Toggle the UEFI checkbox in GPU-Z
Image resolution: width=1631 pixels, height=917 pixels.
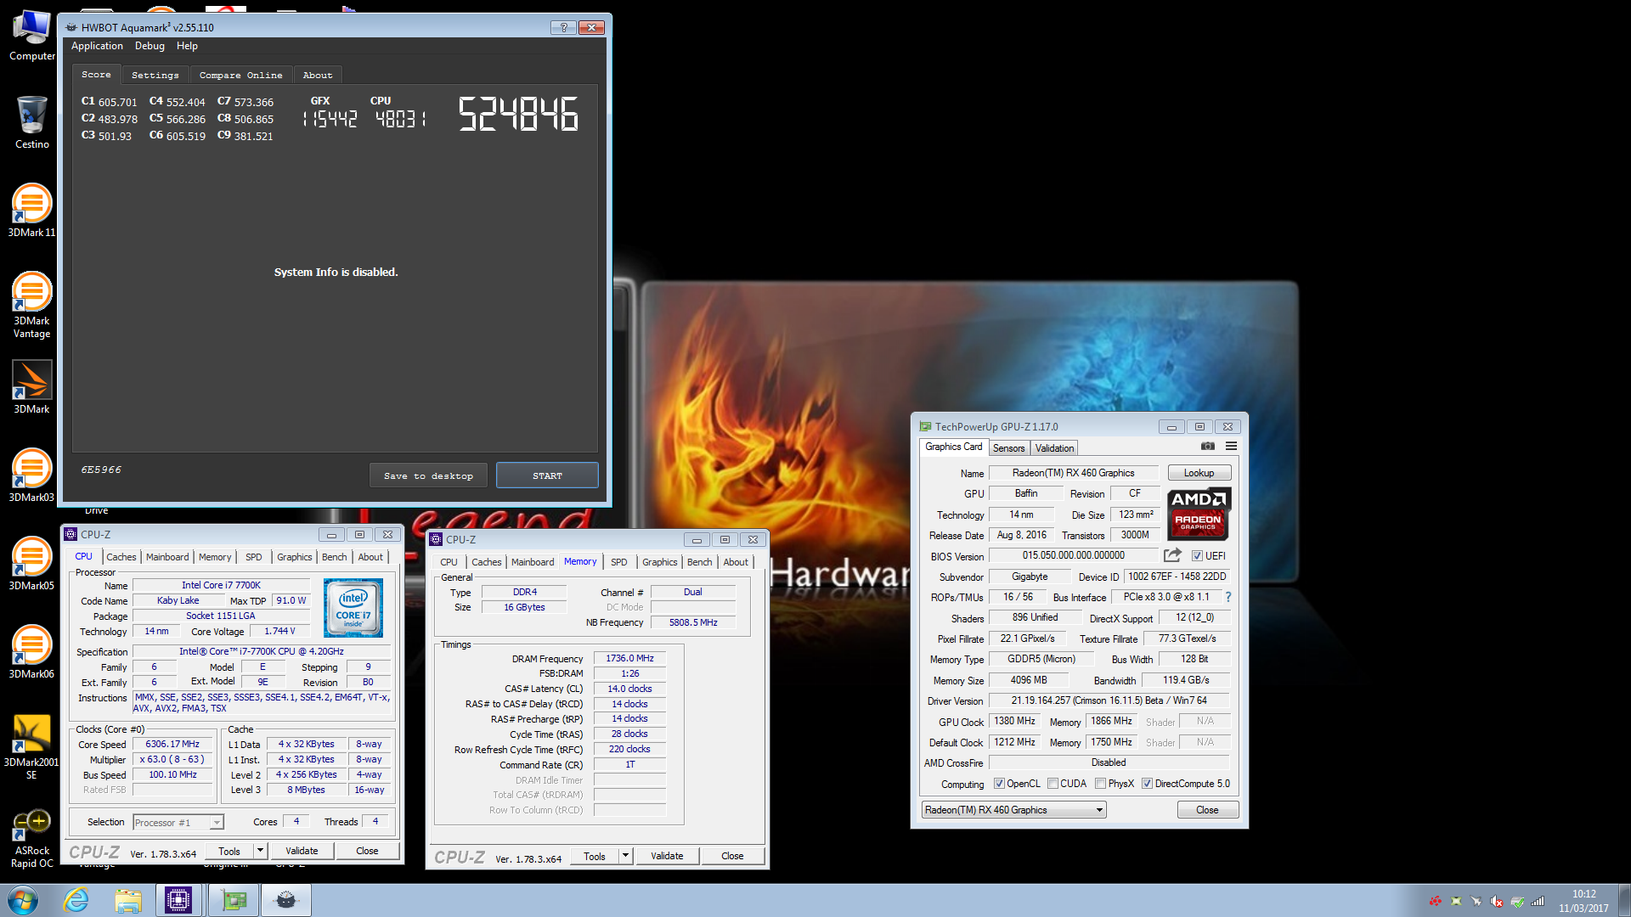1197,556
